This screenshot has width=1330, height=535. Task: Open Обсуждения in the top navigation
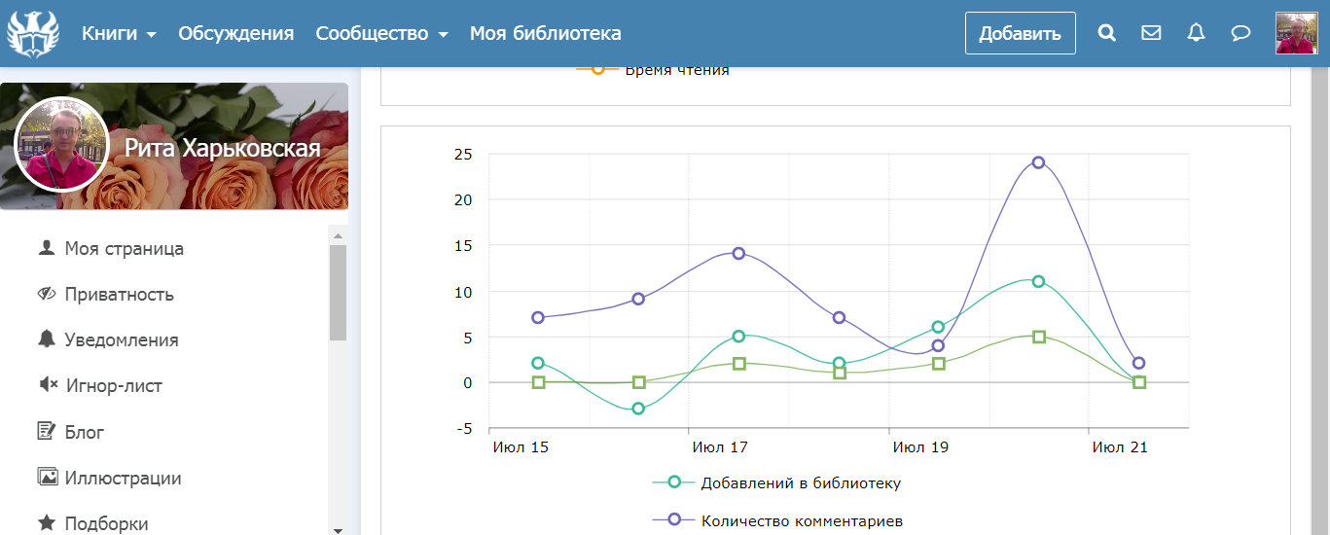pos(235,33)
